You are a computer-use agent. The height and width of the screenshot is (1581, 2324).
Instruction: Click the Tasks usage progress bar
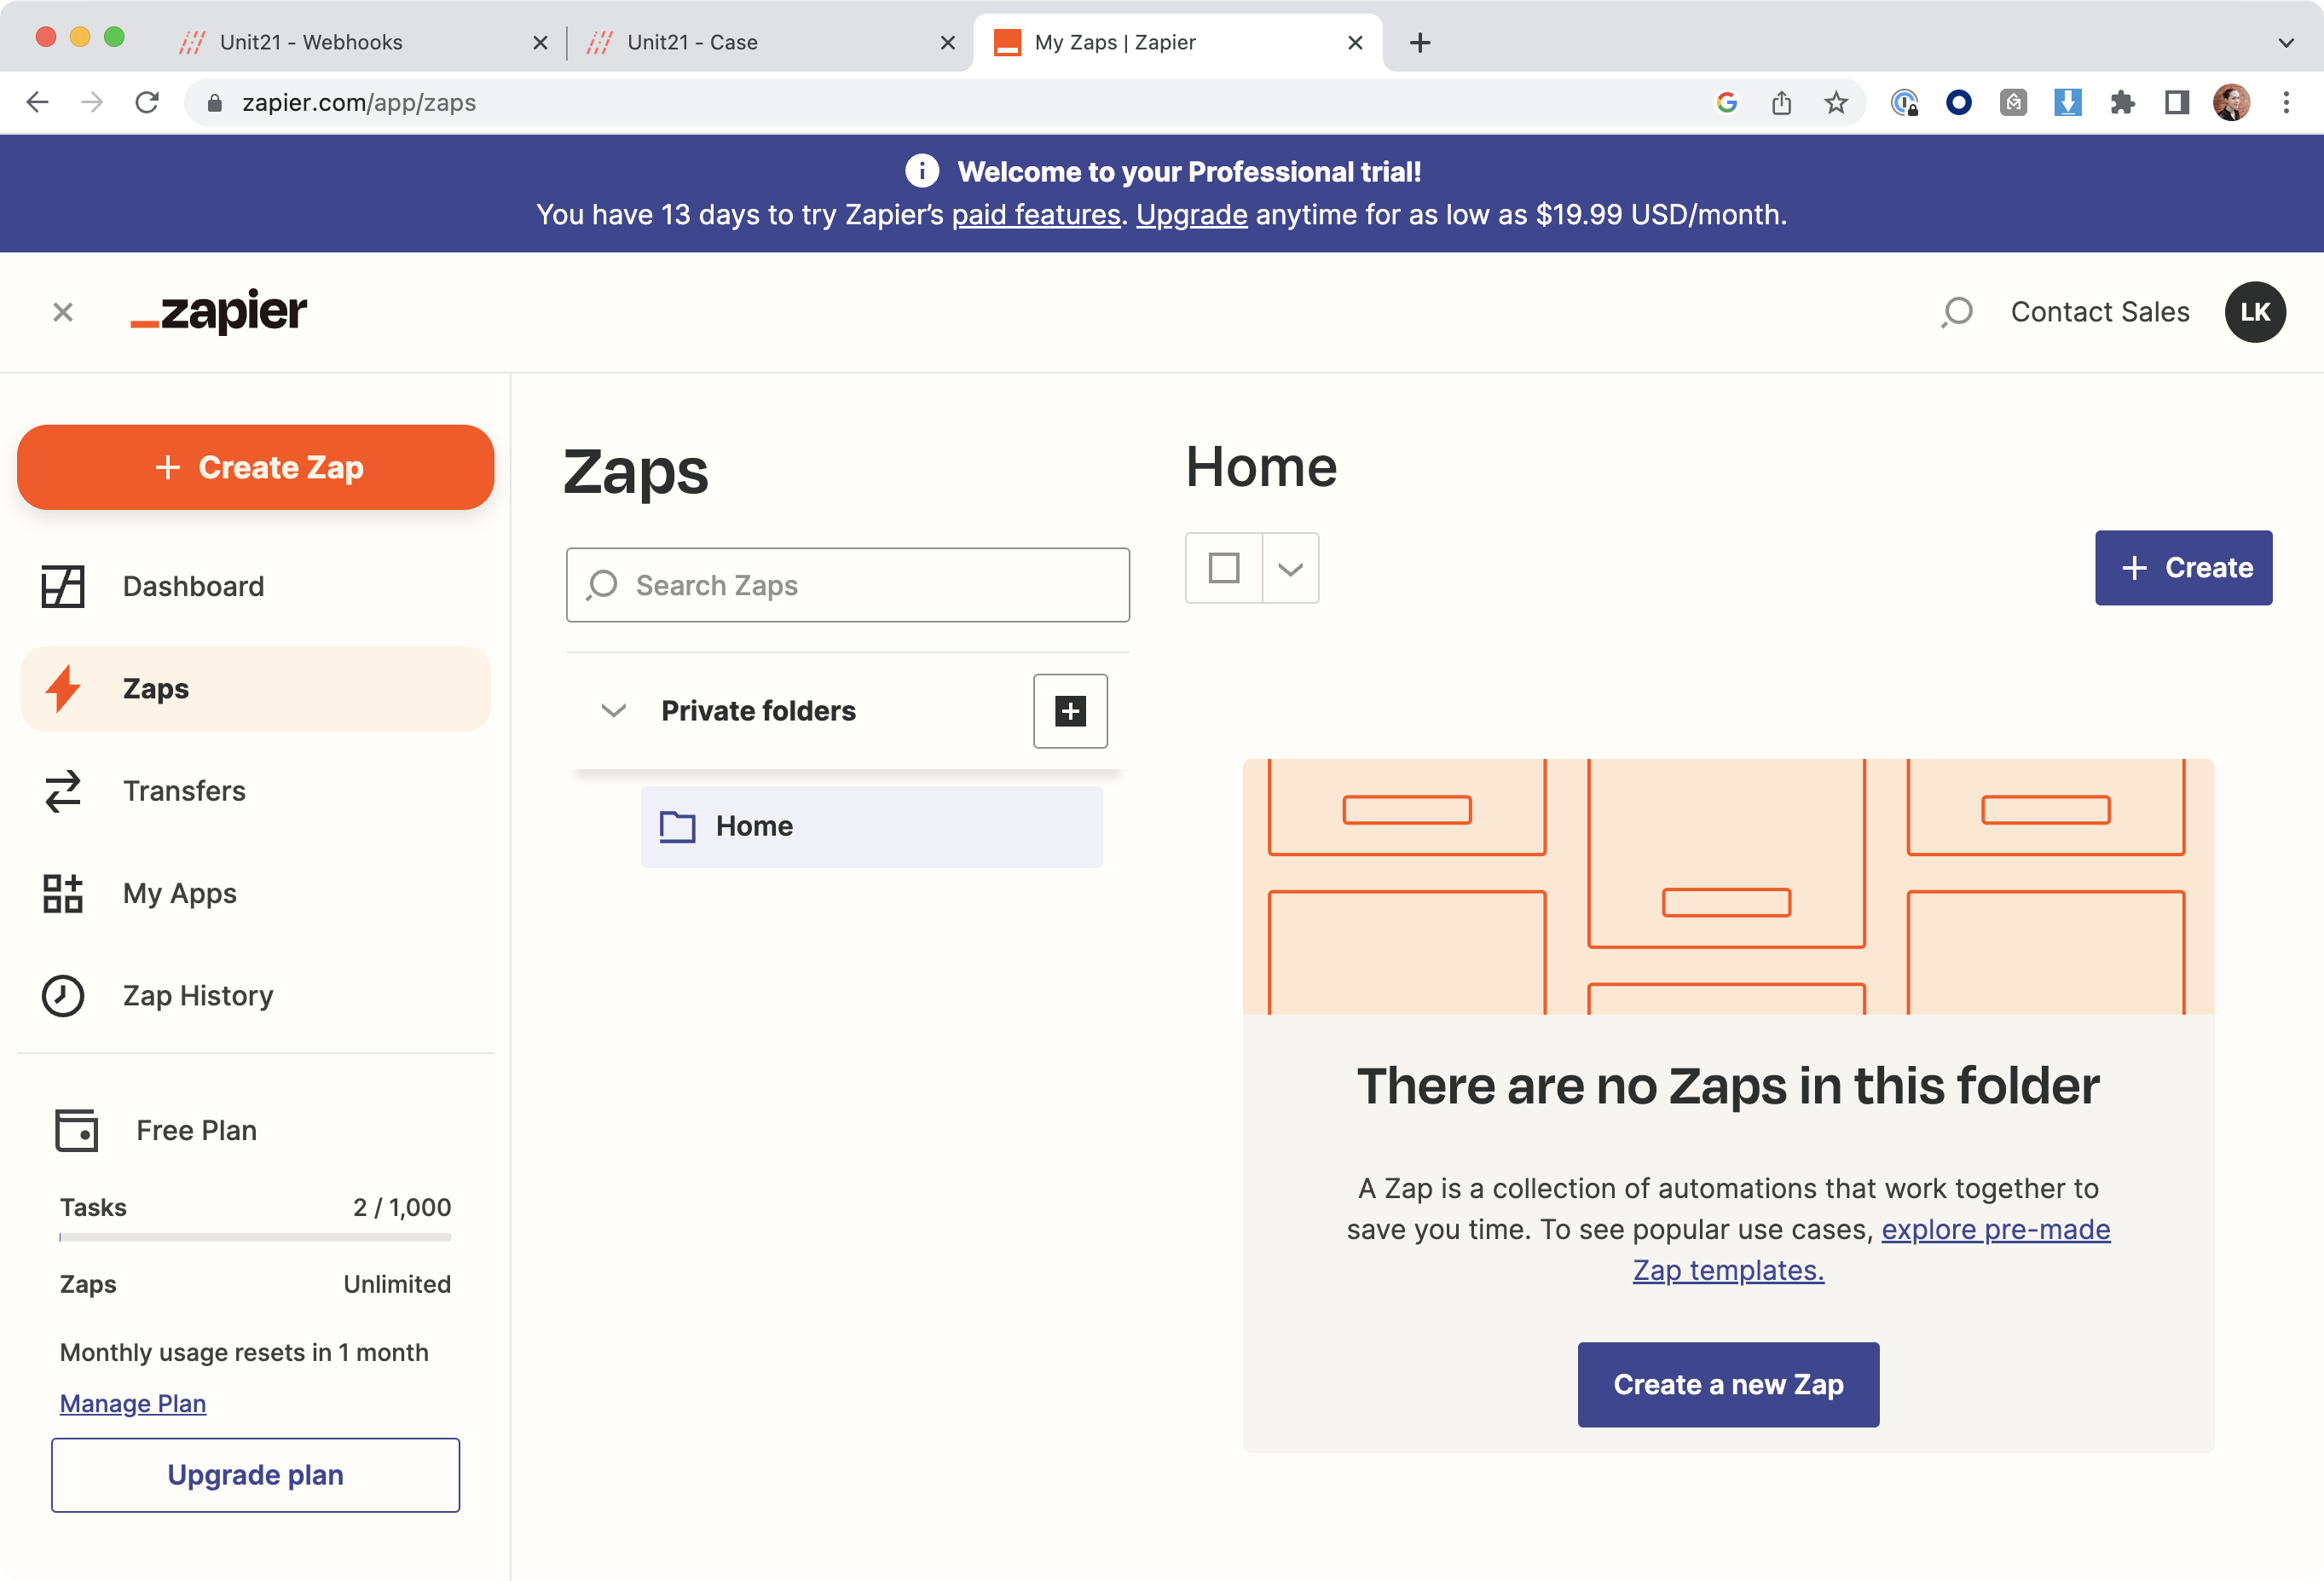[255, 1237]
